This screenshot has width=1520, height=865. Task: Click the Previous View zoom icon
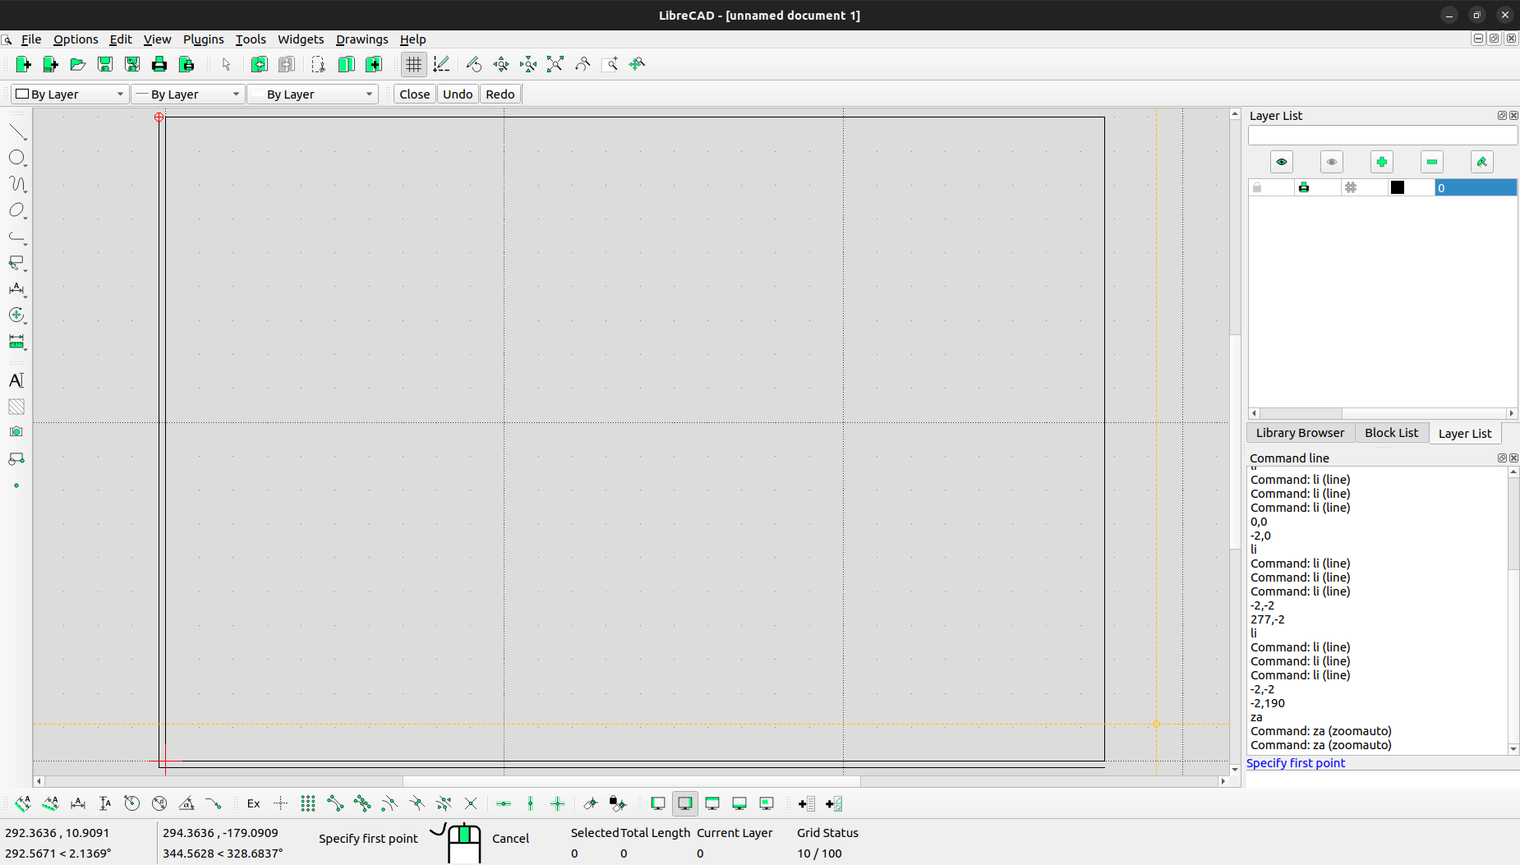pos(583,64)
